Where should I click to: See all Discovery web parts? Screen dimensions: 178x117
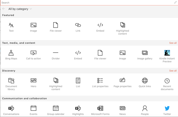(173, 71)
